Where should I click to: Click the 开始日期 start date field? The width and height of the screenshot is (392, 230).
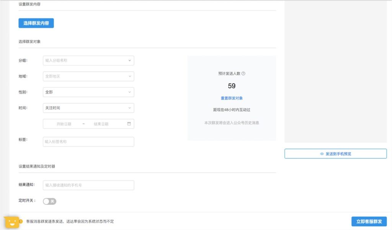pos(64,124)
